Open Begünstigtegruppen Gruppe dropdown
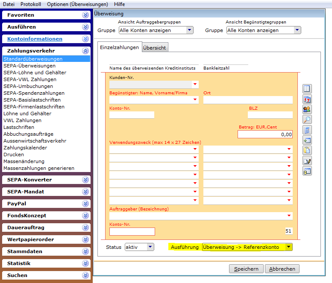Image resolution: width=332 pixels, height=283 pixels. pos(263,30)
